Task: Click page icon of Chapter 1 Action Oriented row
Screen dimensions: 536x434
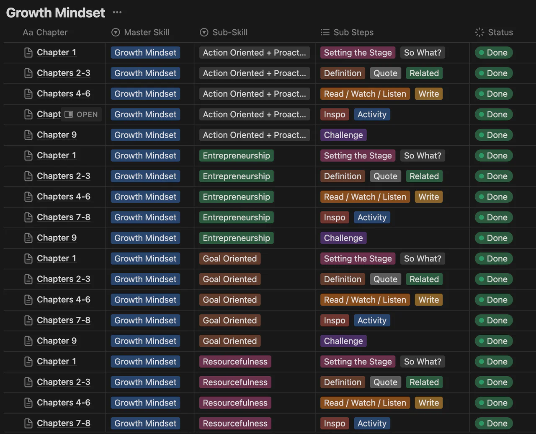Action: [x=28, y=52]
